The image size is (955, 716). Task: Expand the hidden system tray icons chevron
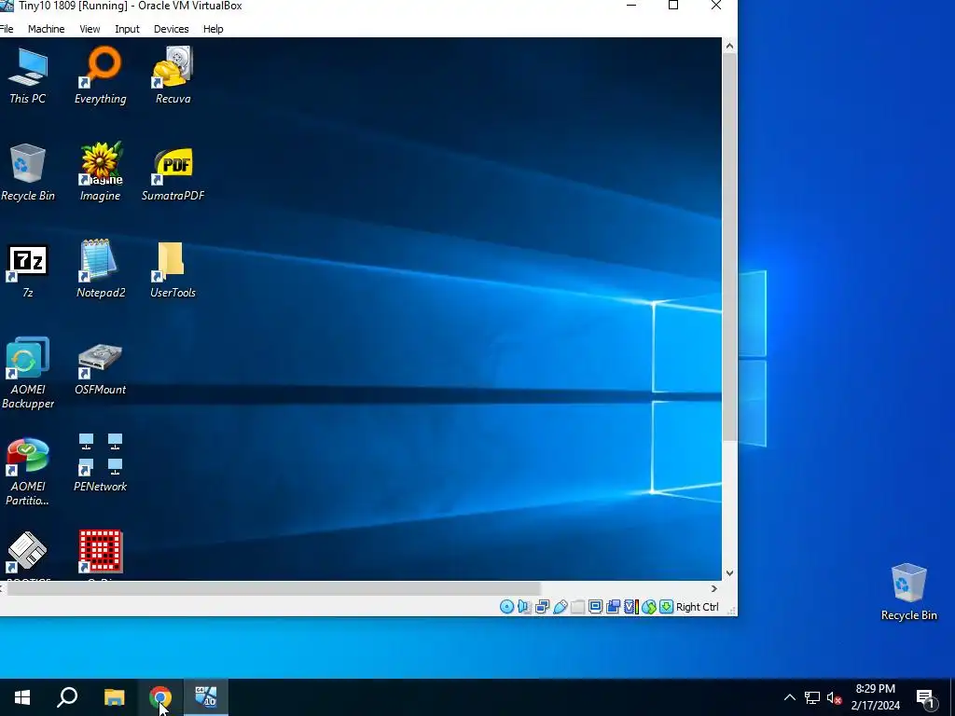point(789,697)
